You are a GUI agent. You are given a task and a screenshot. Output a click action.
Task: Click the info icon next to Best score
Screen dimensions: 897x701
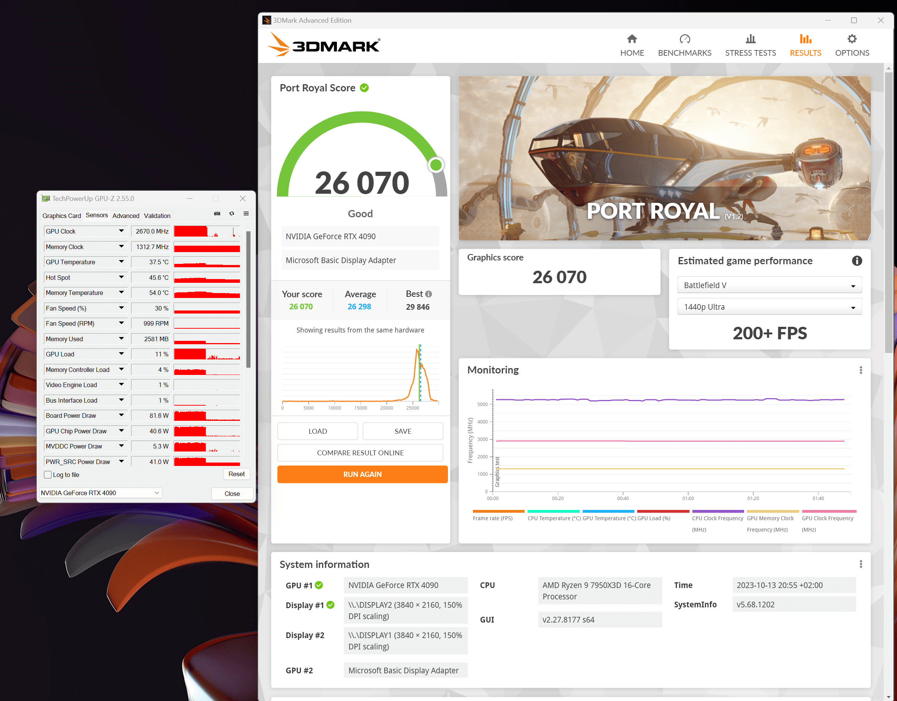tap(428, 294)
